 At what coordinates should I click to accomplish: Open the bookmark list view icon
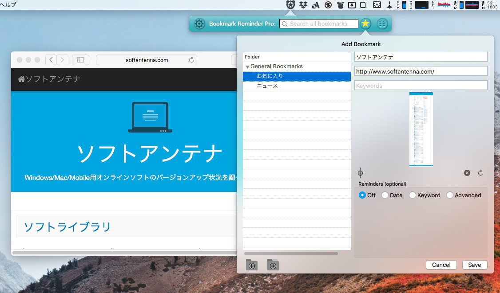(x=382, y=24)
